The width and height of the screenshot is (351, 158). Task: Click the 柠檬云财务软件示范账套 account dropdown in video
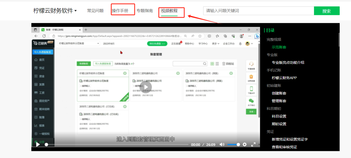coord(79,44)
